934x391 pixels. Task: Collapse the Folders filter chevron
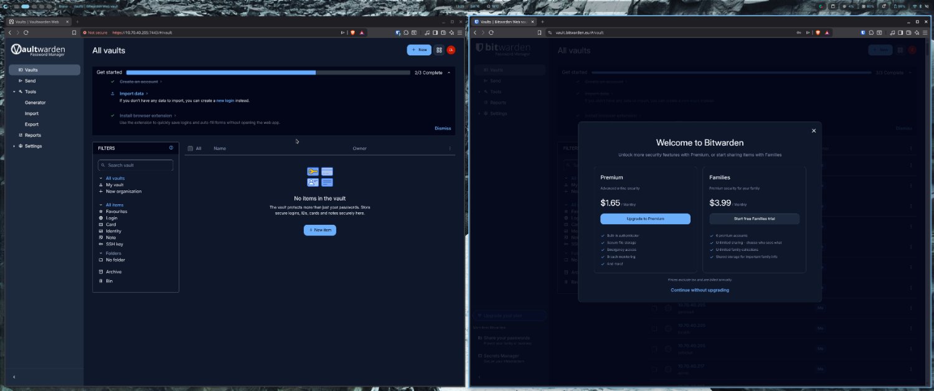pos(101,253)
